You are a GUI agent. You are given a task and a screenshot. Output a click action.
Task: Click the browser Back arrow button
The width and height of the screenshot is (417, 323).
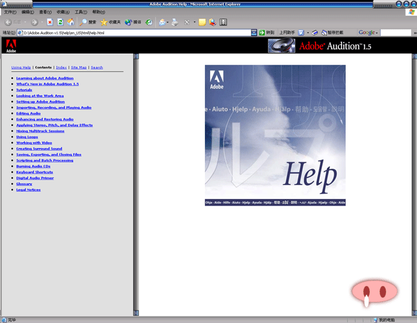tap(8, 22)
